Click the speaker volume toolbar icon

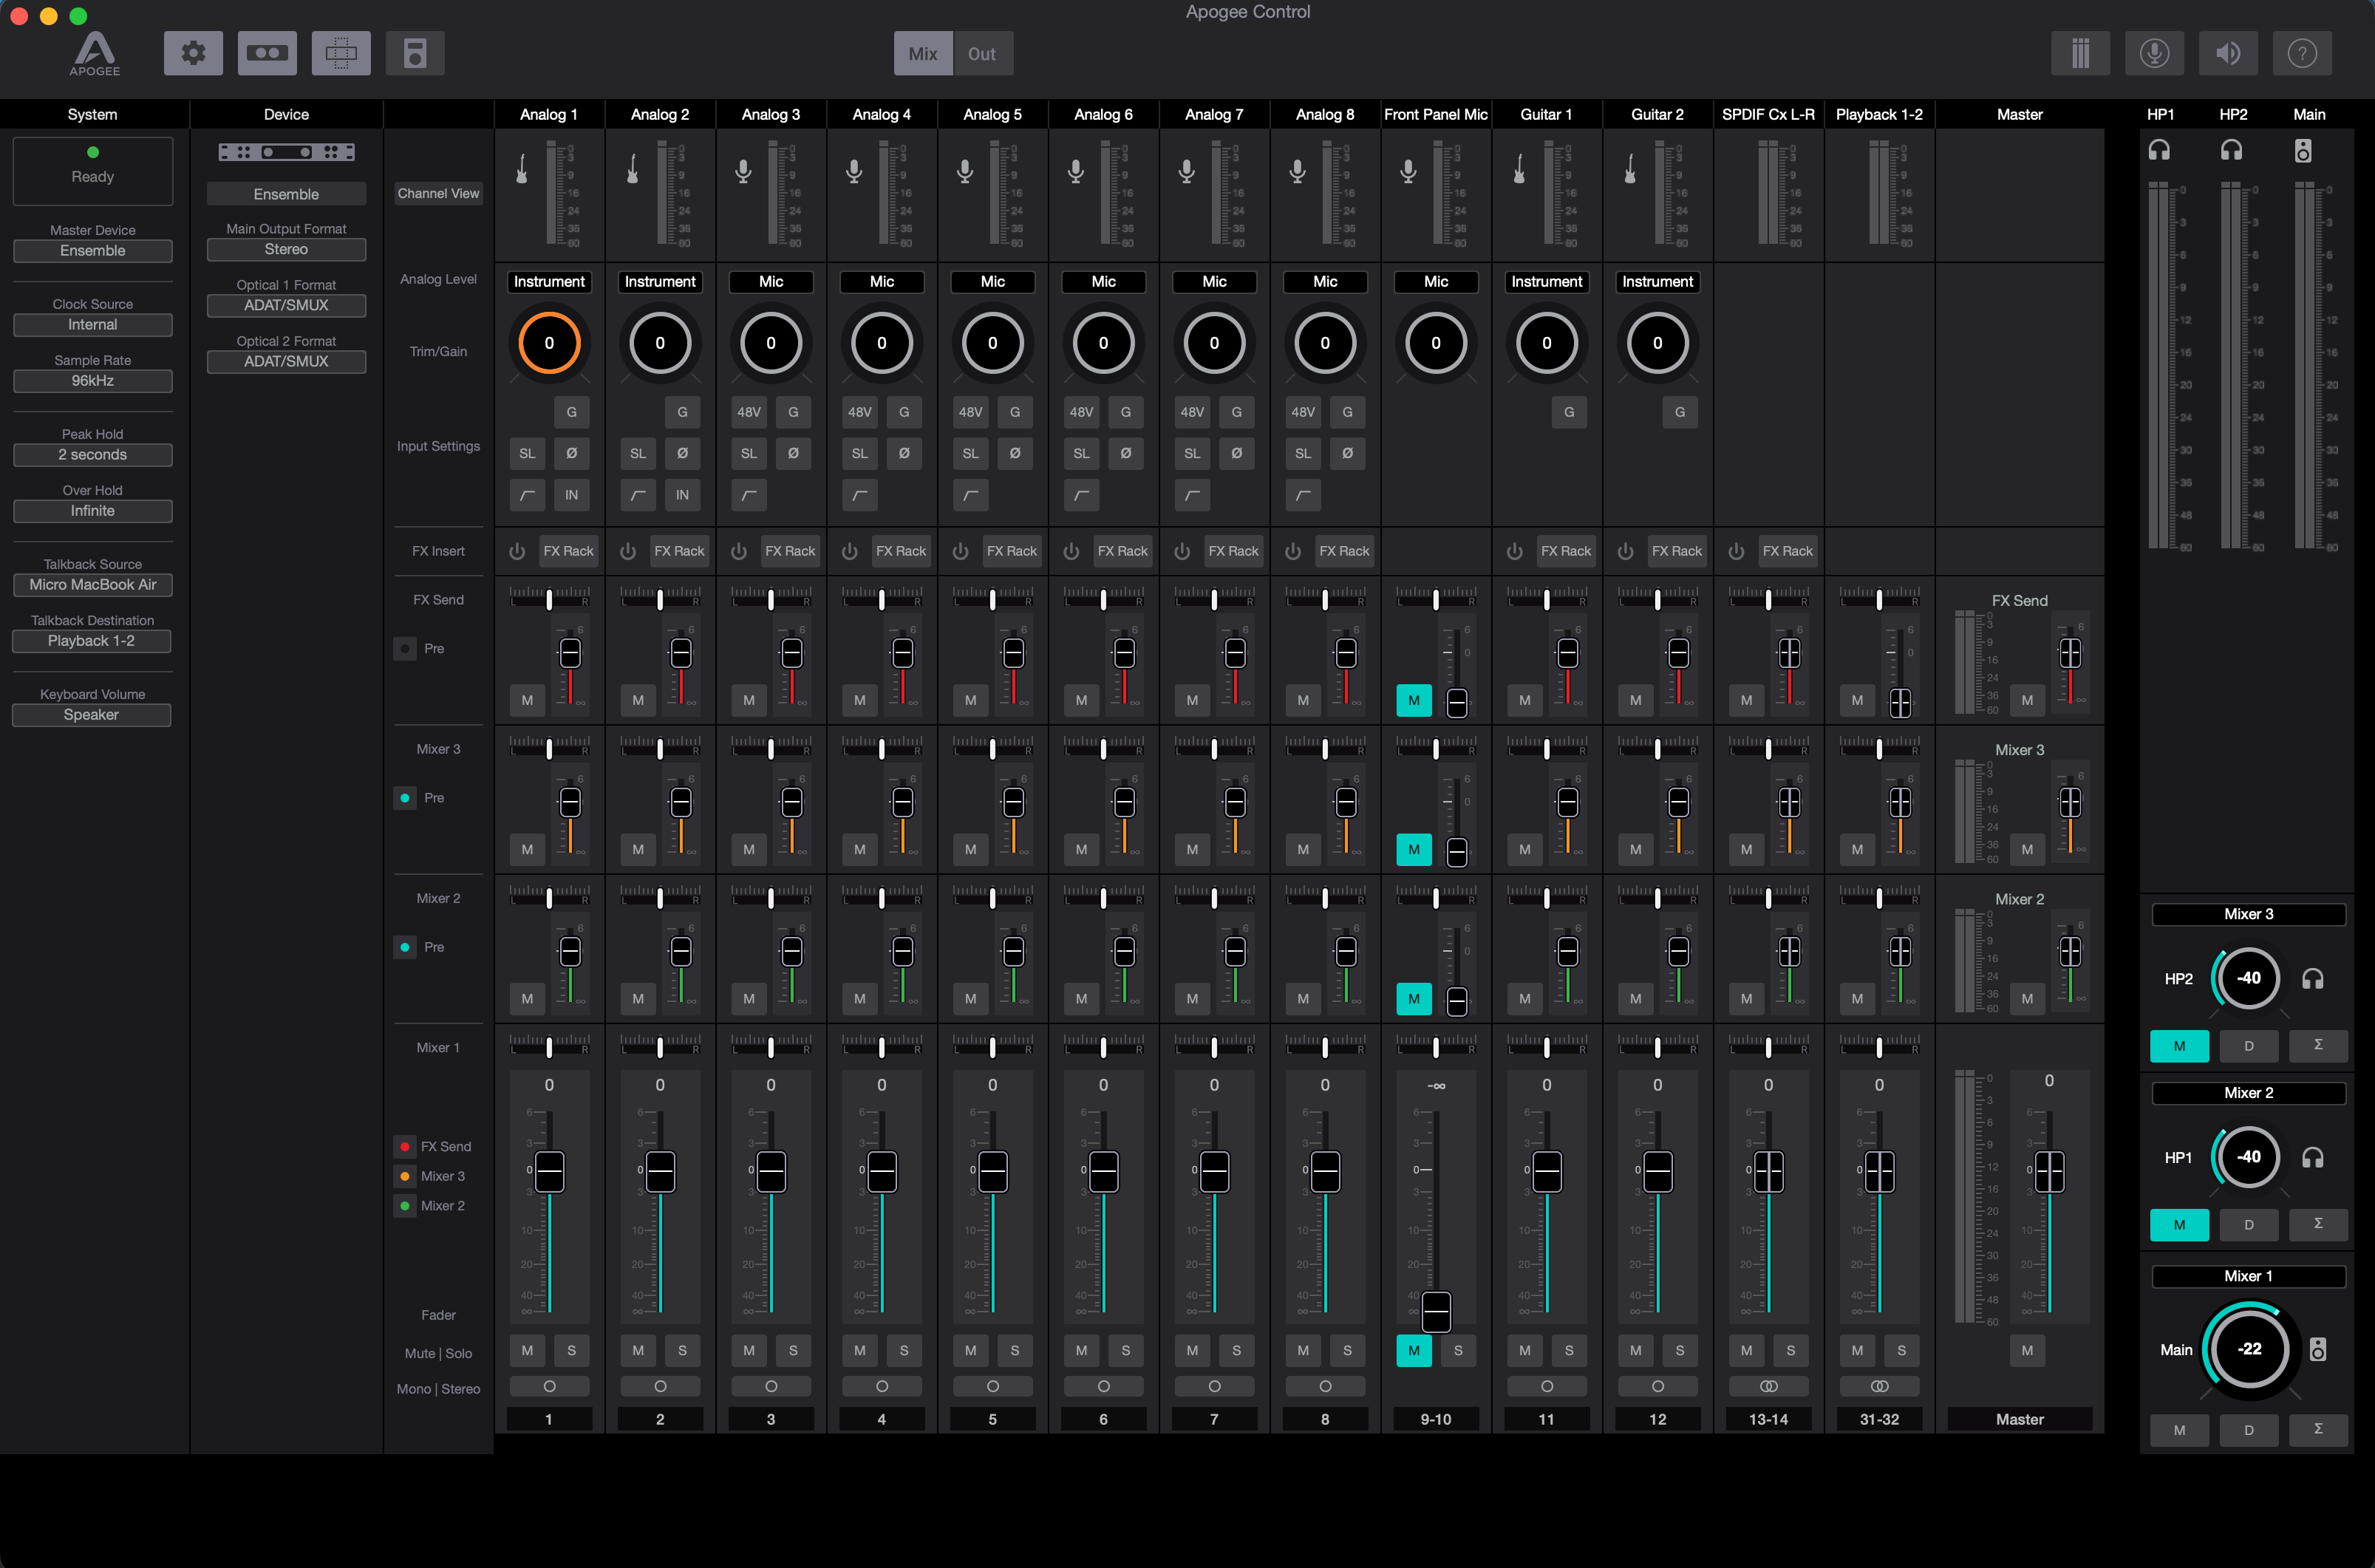tap(2228, 53)
